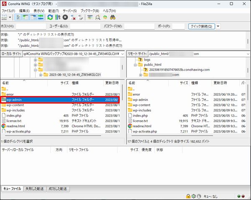
Task: Switch to 成功した転送 tab
Action: click(x=58, y=189)
